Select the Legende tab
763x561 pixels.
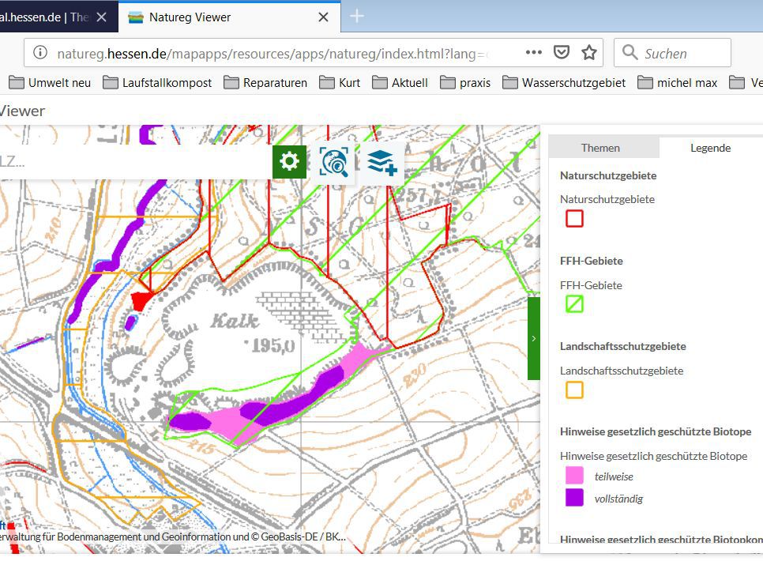tap(710, 148)
